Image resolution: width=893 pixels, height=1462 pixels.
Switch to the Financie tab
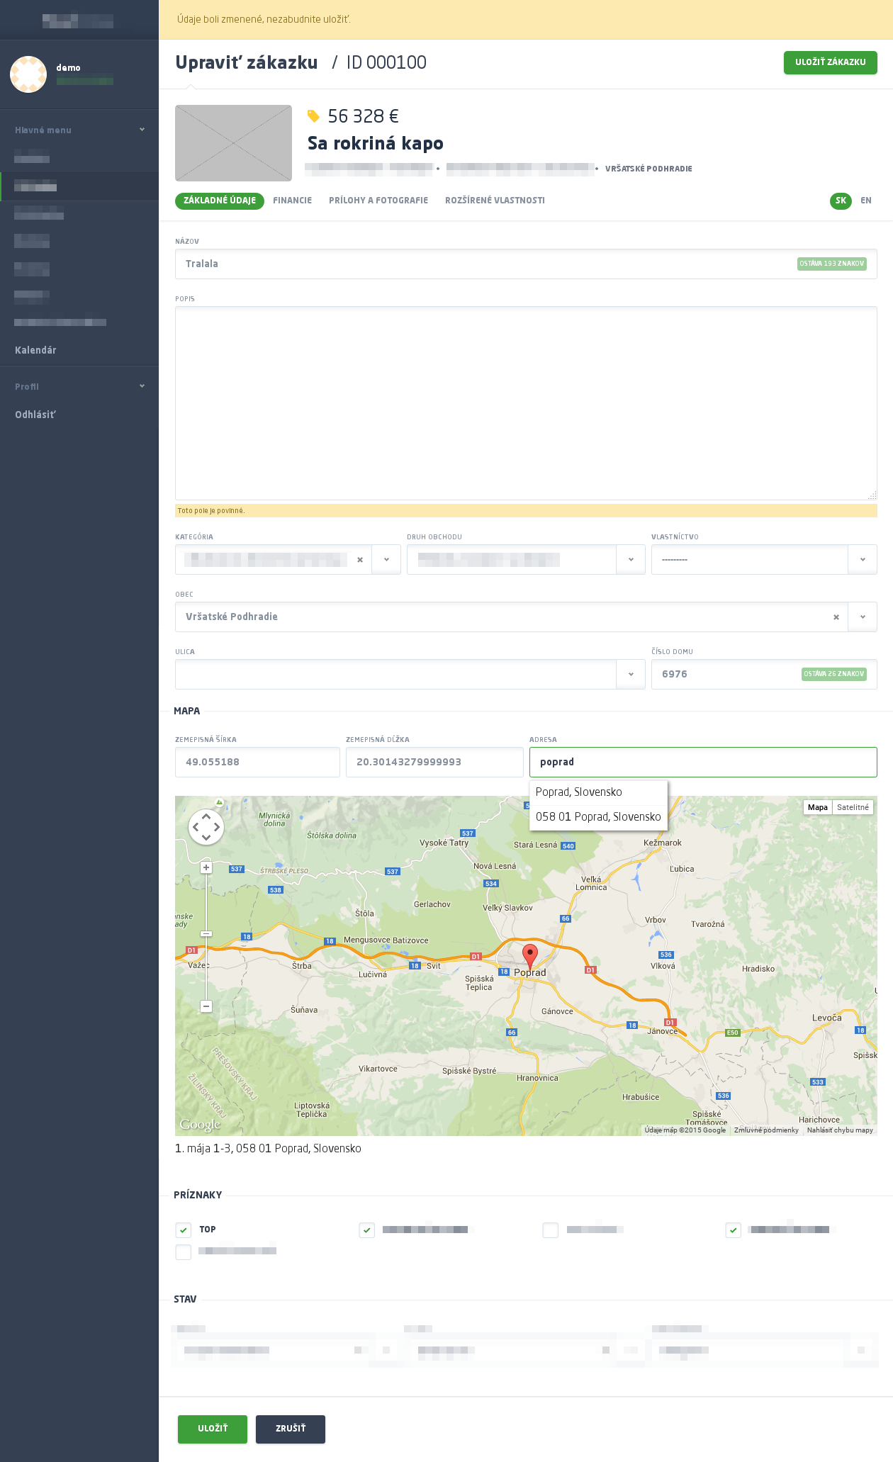point(292,201)
